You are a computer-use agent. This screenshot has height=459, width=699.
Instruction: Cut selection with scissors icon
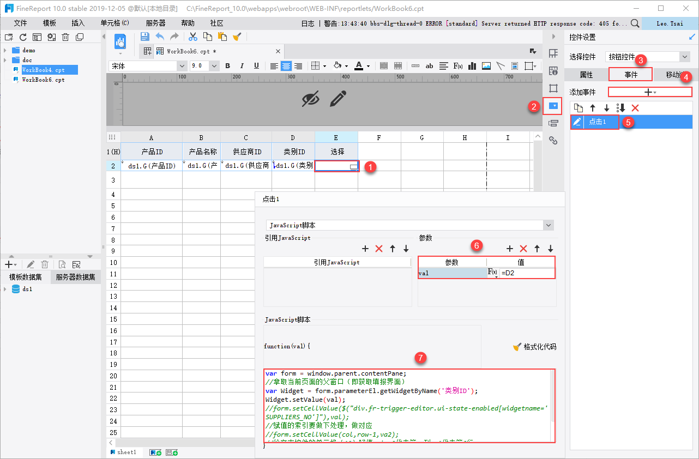click(193, 37)
